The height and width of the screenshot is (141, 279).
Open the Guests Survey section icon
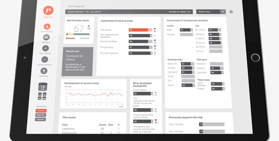[x=46, y=27]
